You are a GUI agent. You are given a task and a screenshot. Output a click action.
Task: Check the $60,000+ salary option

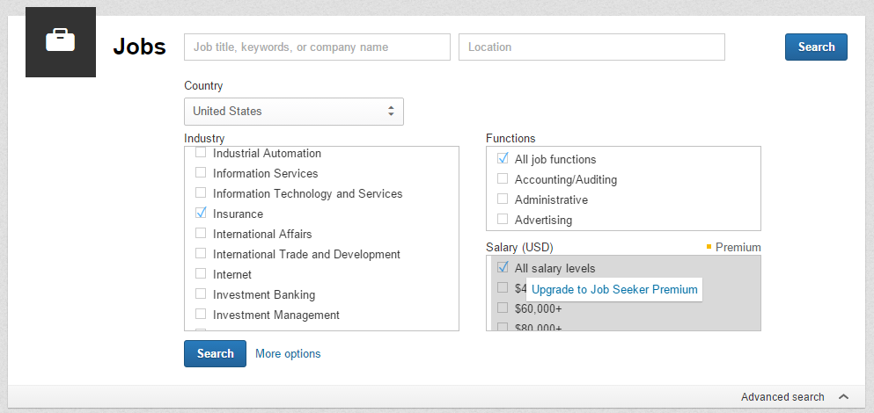click(x=503, y=308)
